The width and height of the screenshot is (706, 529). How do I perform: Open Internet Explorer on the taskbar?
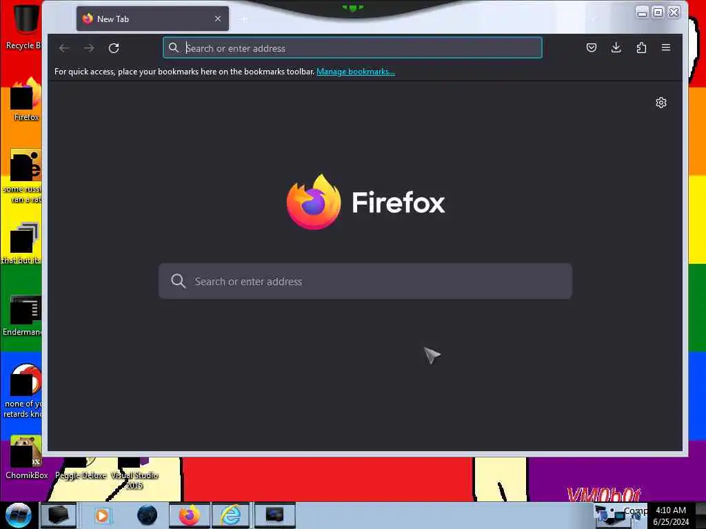point(230,515)
